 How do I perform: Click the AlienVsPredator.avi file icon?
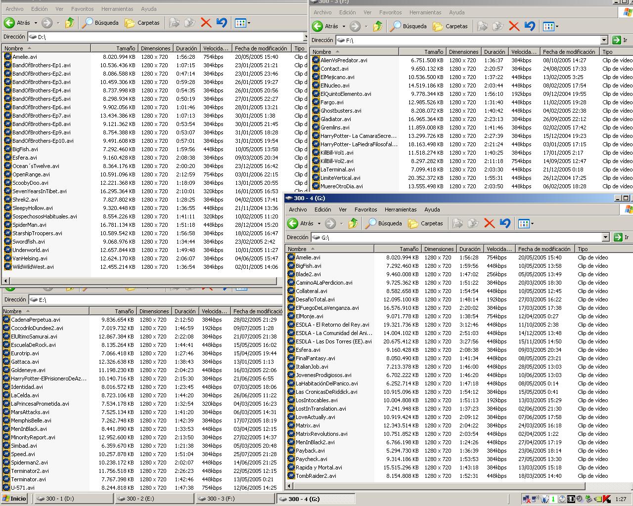(316, 60)
